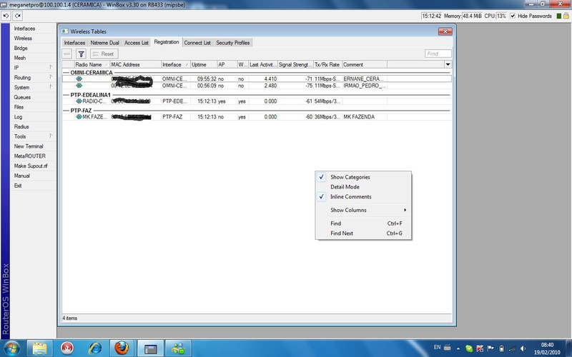Screen dimensions: 572x357
Task: Open MetaROUTER in the sidebar
Action: [33, 156]
